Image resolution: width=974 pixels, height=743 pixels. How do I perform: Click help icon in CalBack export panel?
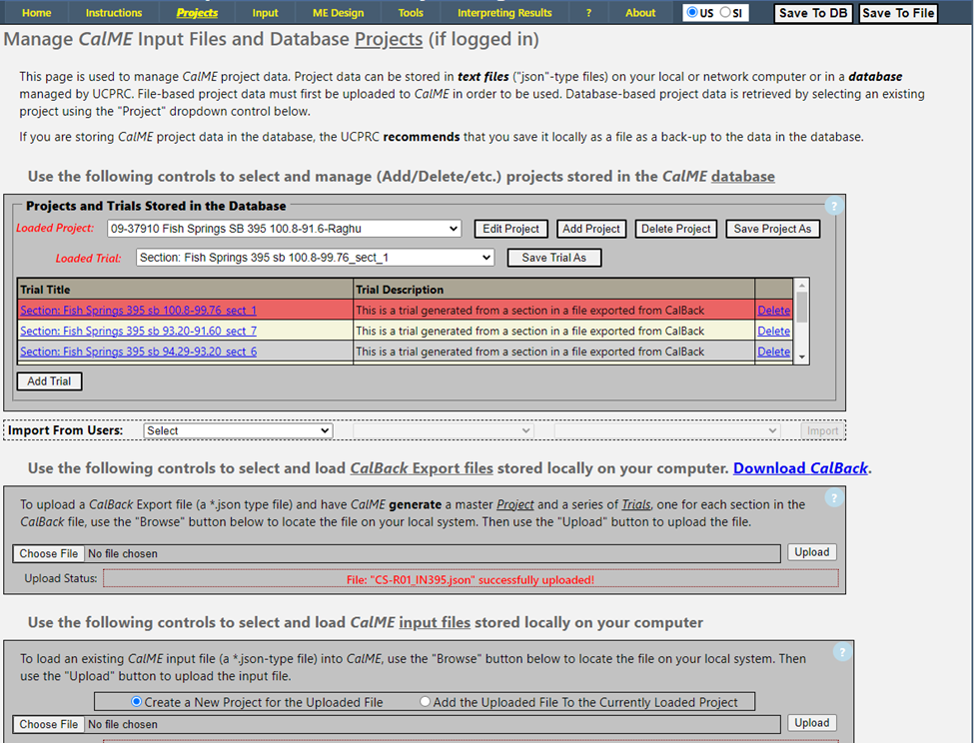pyautogui.click(x=834, y=498)
